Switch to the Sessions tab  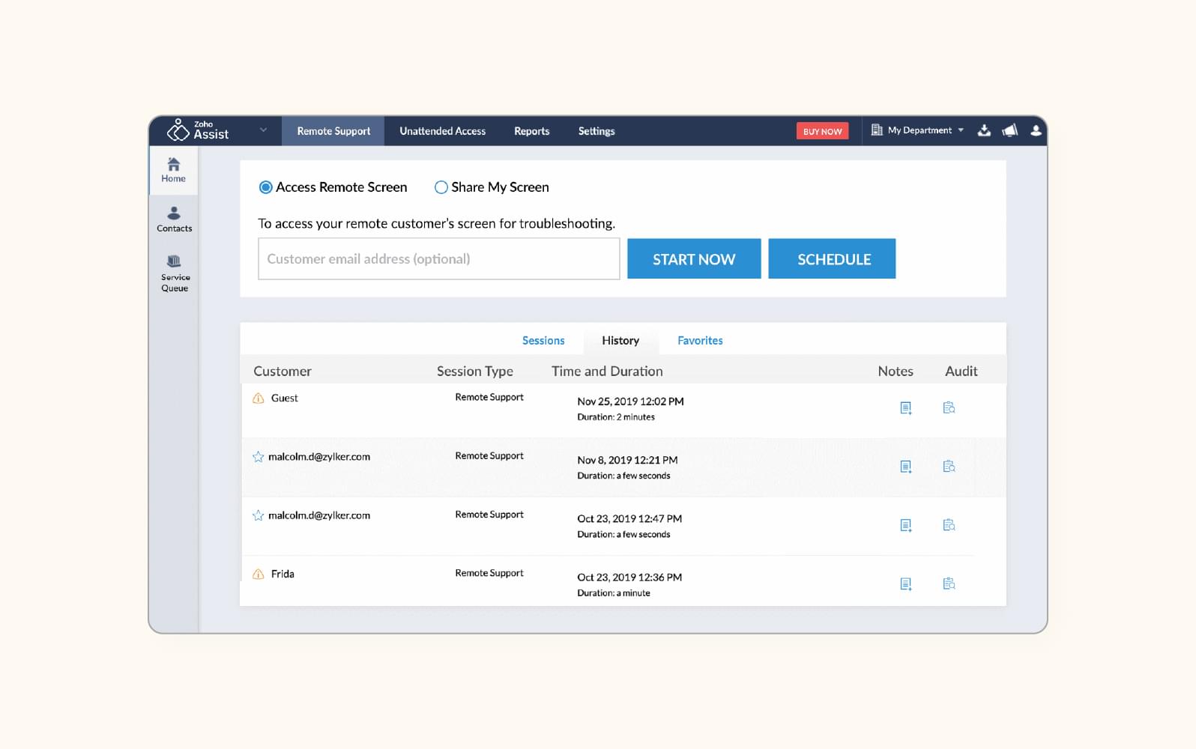click(543, 340)
